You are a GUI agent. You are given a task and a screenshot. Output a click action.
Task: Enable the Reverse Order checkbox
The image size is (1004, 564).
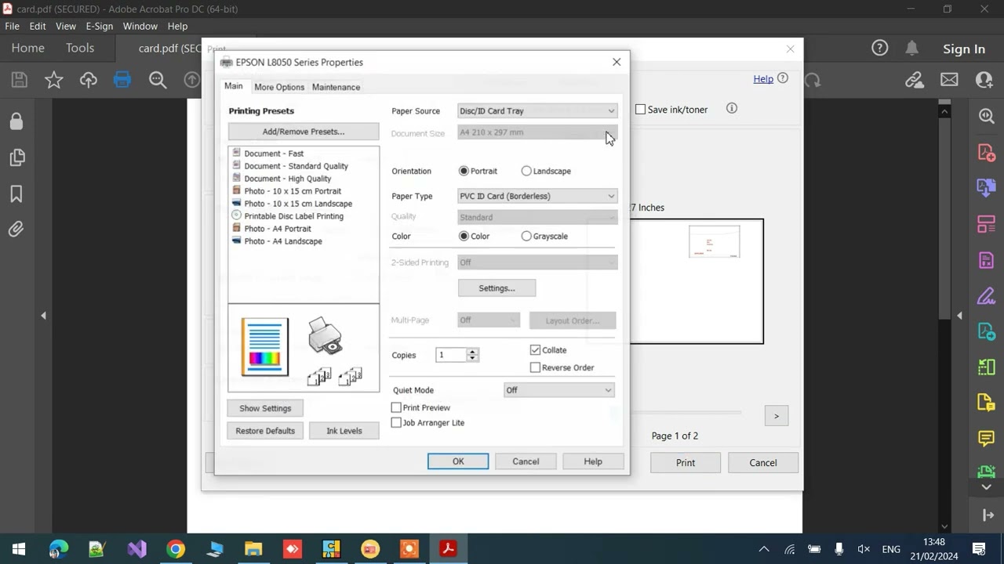click(x=536, y=367)
